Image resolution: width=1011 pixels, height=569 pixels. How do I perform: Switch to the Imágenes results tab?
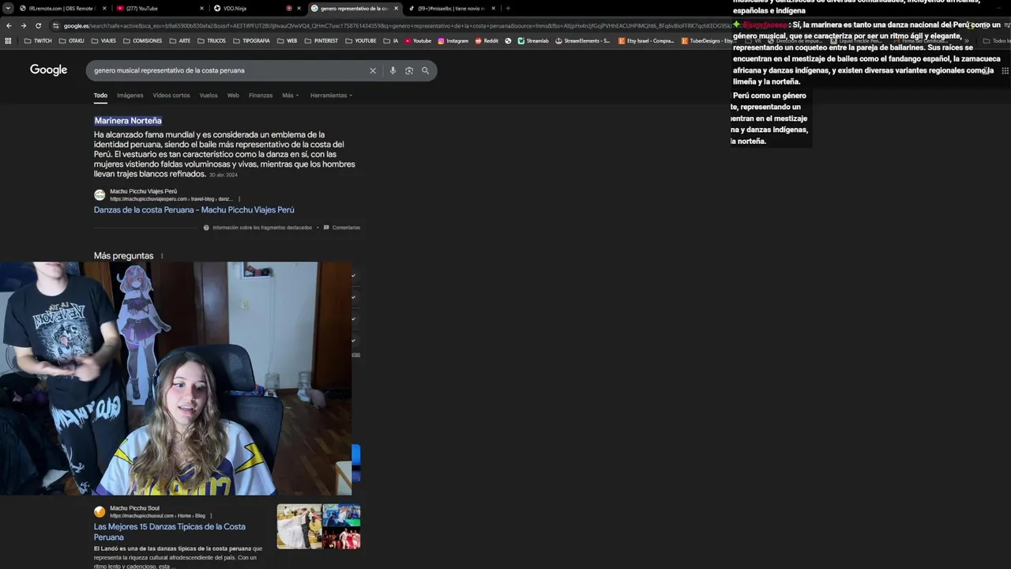pyautogui.click(x=130, y=96)
